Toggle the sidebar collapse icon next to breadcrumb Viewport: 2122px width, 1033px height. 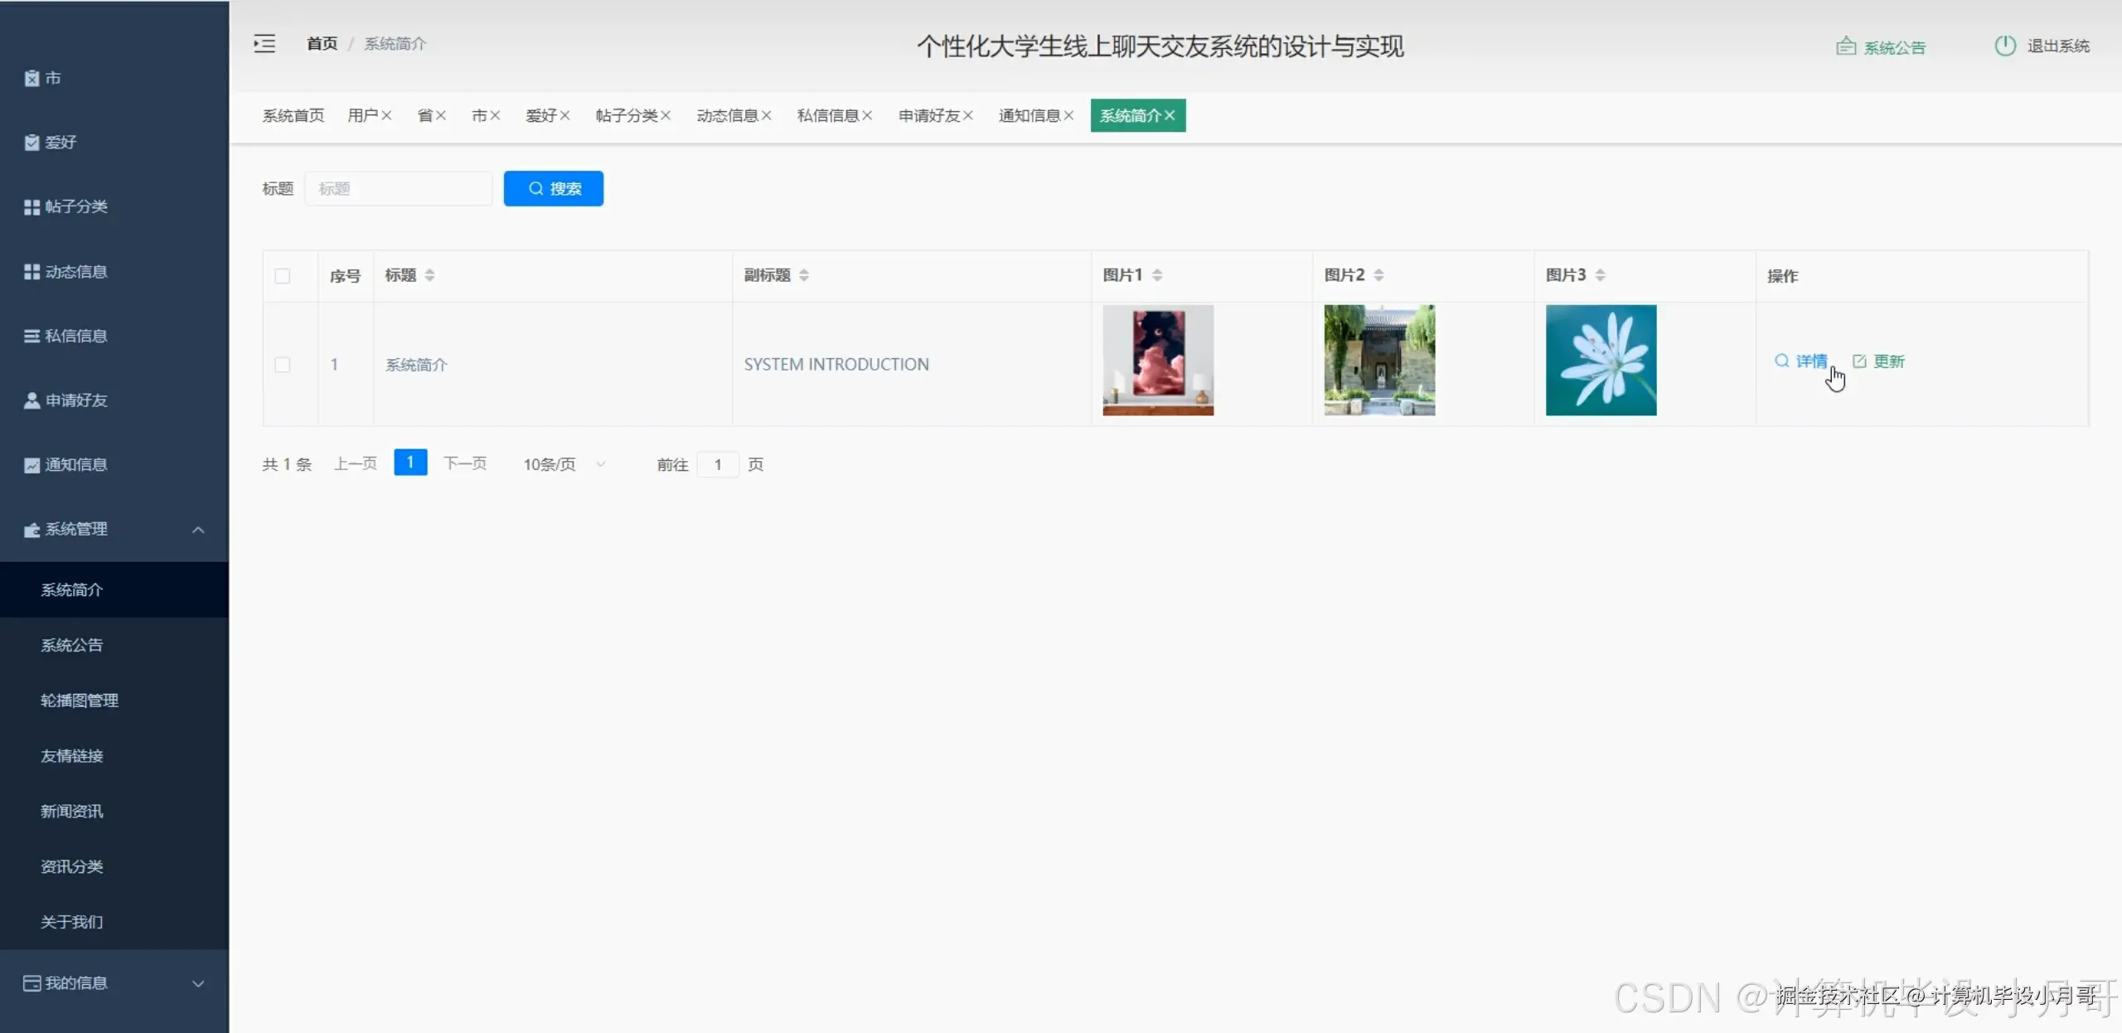(x=264, y=43)
